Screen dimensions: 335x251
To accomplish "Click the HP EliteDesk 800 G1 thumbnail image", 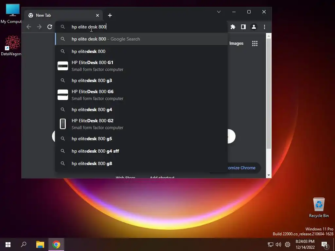I will pos(63,66).
